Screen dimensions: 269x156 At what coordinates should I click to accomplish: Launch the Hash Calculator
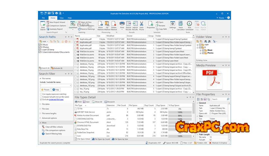pyautogui.click(x=181, y=25)
